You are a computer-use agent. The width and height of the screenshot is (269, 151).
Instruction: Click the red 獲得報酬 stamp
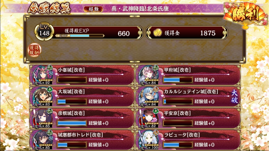(x=34, y=50)
